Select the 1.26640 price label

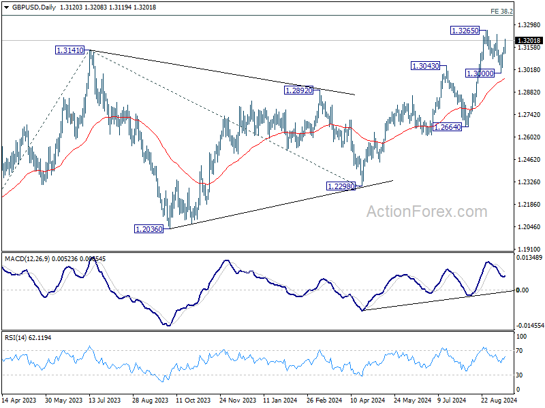point(448,127)
